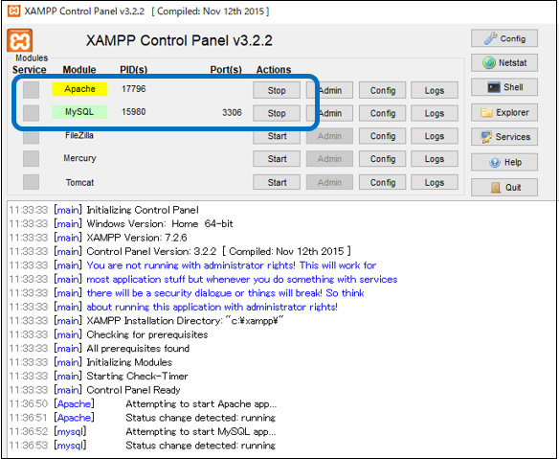
Task: View Mercury Logs
Action: coord(435,159)
